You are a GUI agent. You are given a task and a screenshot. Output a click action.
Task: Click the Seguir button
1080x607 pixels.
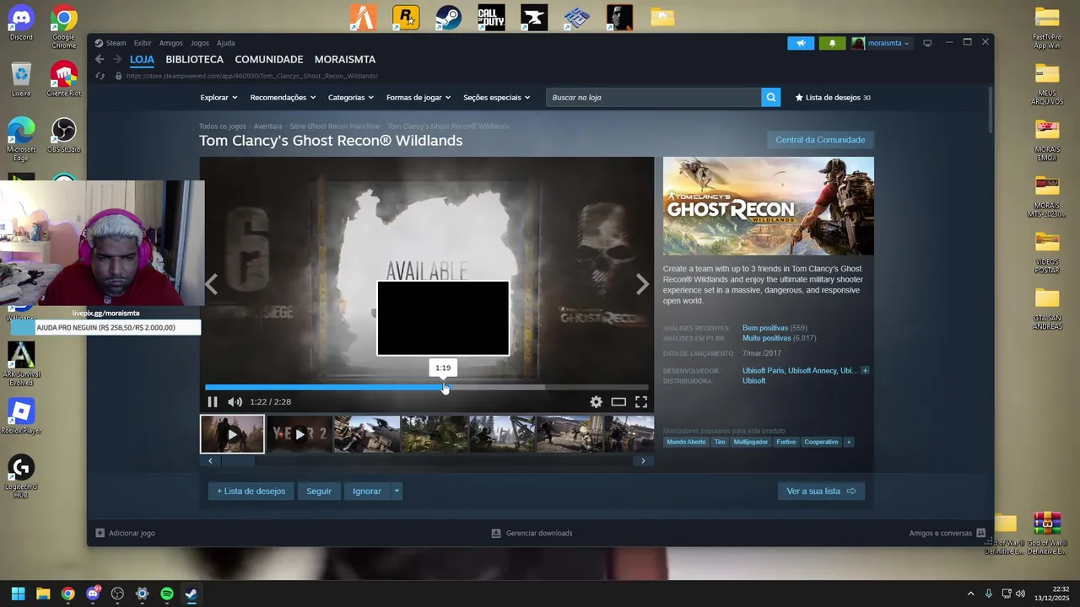319,491
